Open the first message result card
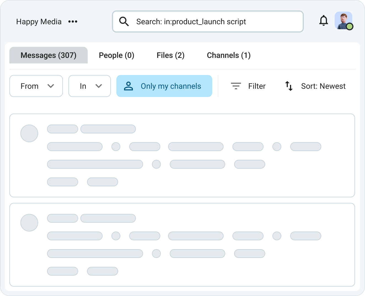 coord(182,155)
